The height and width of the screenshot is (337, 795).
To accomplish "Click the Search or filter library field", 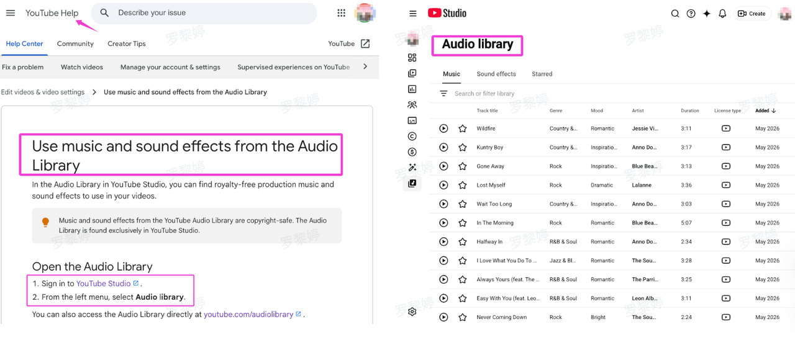I will 484,94.
